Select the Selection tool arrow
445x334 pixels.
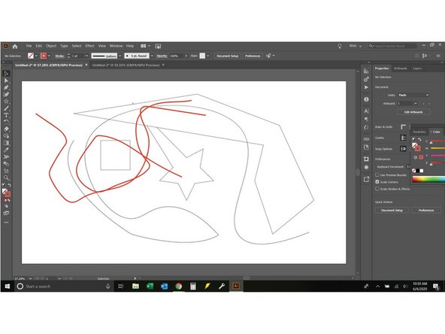[6, 74]
